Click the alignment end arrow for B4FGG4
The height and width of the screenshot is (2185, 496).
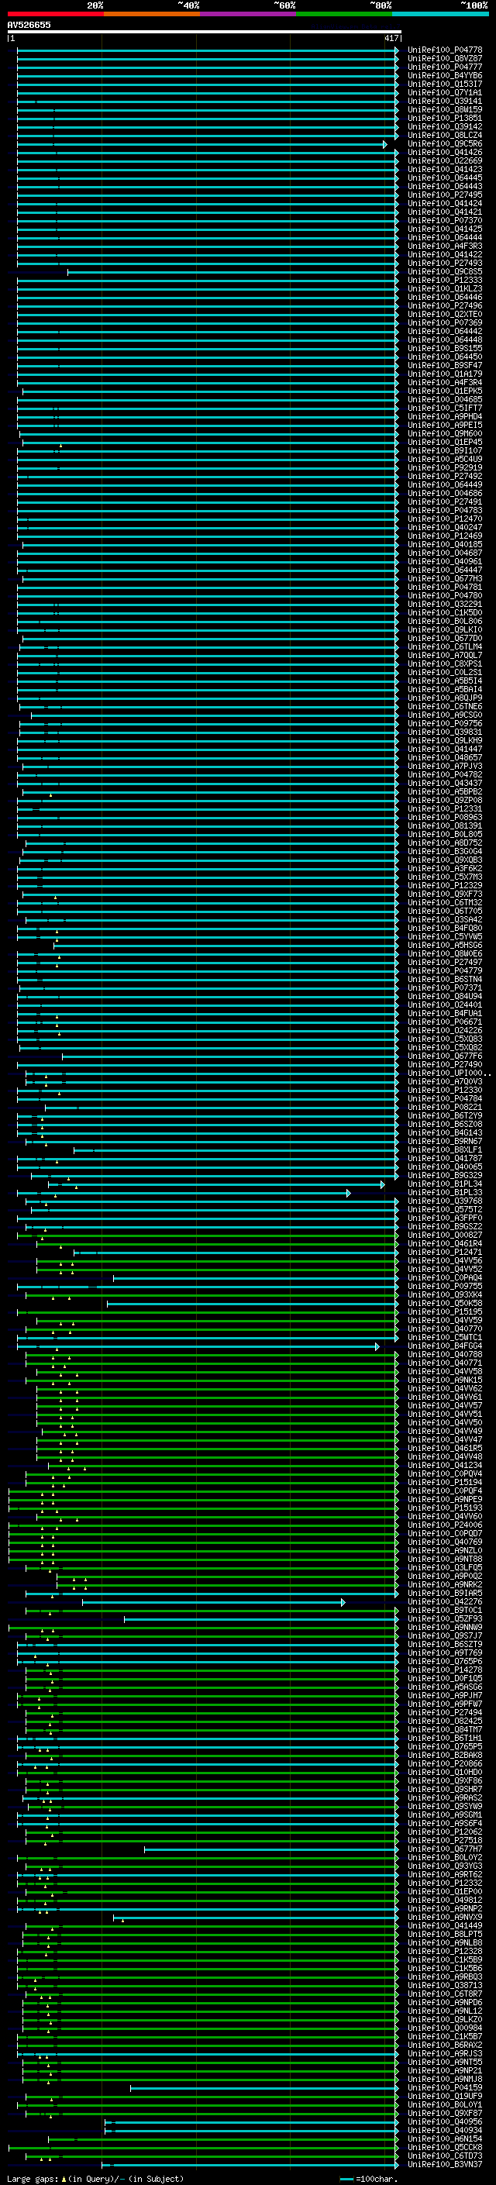tap(378, 1346)
